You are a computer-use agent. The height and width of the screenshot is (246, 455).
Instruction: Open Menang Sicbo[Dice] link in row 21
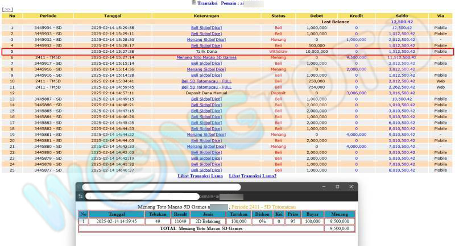point(206,147)
